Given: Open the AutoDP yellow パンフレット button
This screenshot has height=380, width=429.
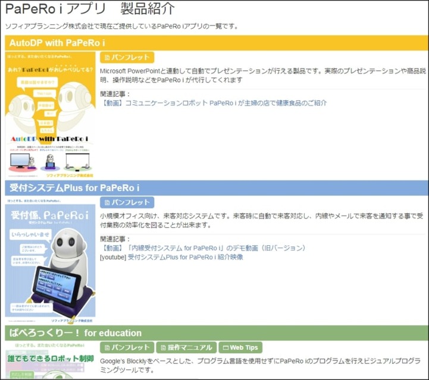Looking at the screenshot, I should (127, 58).
